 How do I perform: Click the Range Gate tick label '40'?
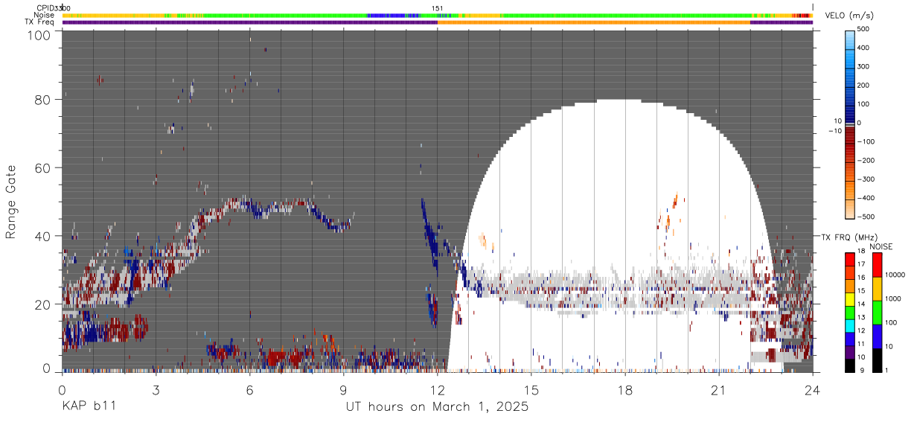44,236
